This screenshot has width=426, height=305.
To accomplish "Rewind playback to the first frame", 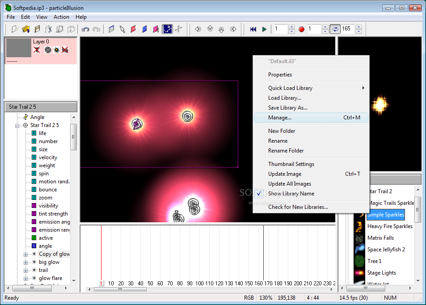I will (253, 29).
